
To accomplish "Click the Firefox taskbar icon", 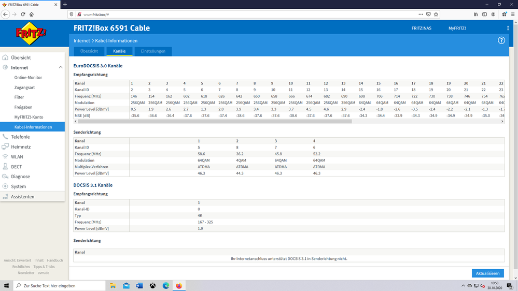I will 179,286.
